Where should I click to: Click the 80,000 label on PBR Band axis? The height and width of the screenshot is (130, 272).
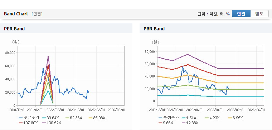150,51
